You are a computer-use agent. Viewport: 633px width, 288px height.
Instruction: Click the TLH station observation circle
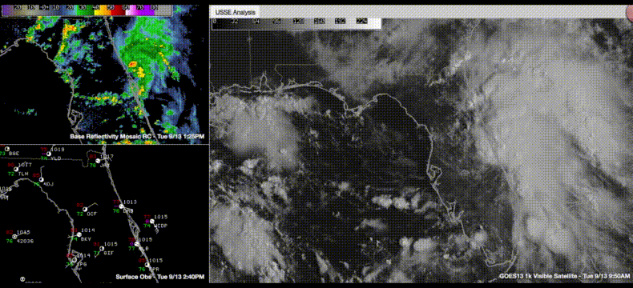[15, 169]
